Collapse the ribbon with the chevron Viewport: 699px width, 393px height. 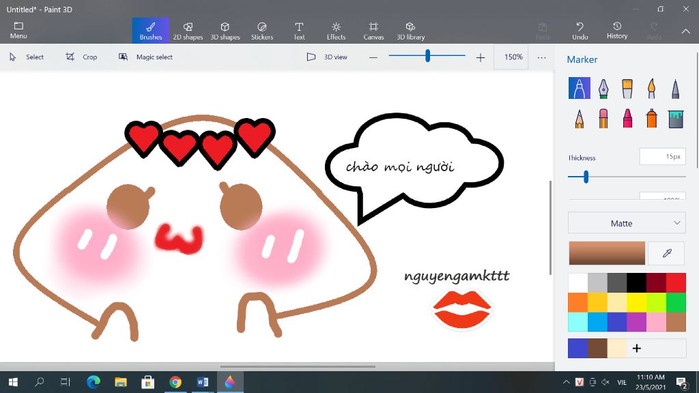(x=686, y=31)
